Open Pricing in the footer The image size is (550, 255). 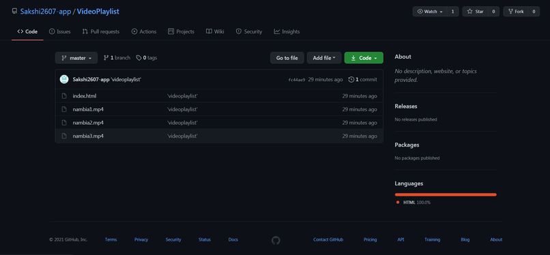click(370, 239)
